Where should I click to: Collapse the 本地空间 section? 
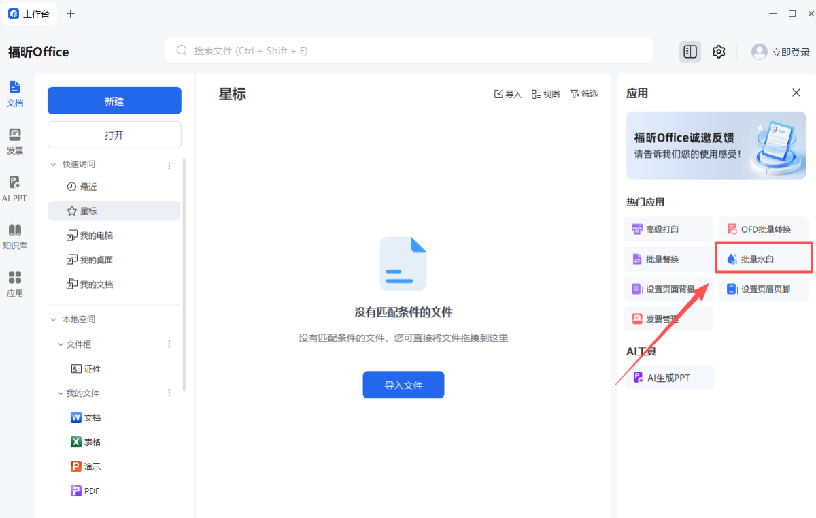point(54,319)
